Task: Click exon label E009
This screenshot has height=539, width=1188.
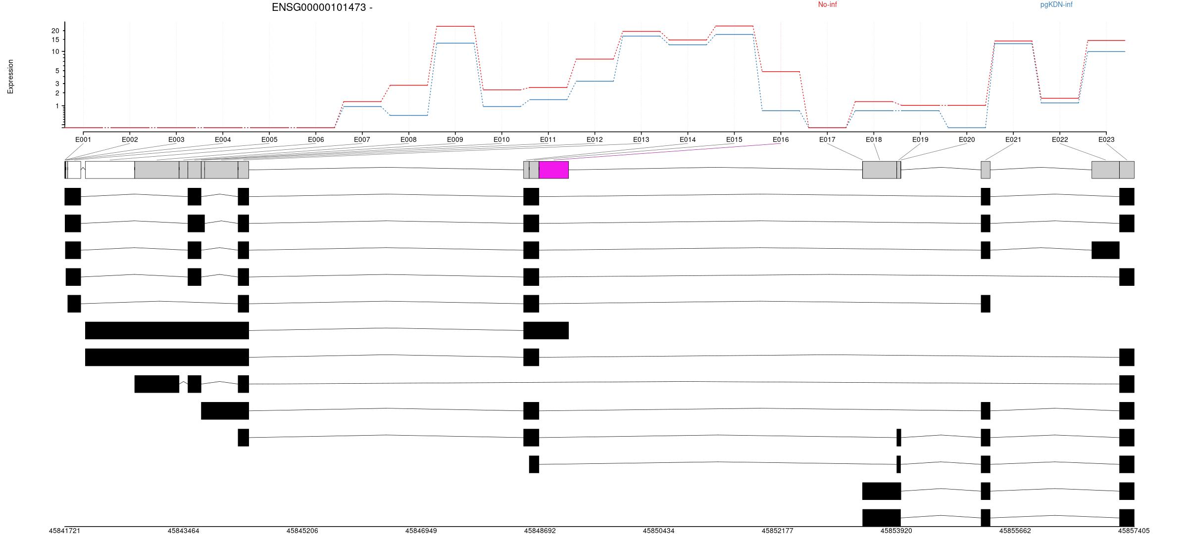Action: click(455, 139)
